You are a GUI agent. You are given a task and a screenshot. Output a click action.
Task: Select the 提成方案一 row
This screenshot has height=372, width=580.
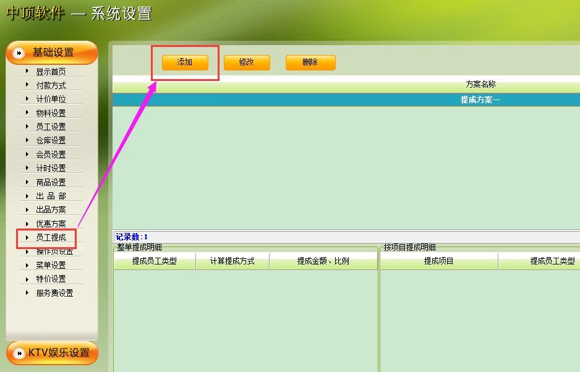[346, 99]
